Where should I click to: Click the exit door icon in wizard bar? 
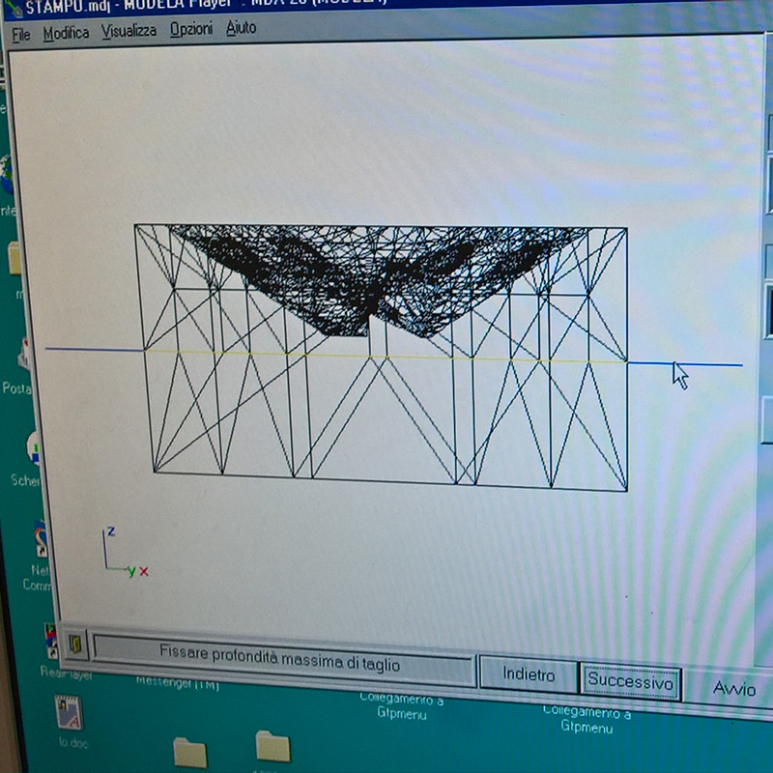pos(74,644)
